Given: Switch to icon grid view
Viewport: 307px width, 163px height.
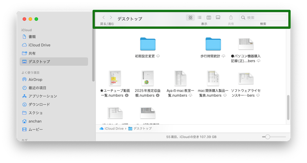Looking at the screenshot, I should pos(190,18).
